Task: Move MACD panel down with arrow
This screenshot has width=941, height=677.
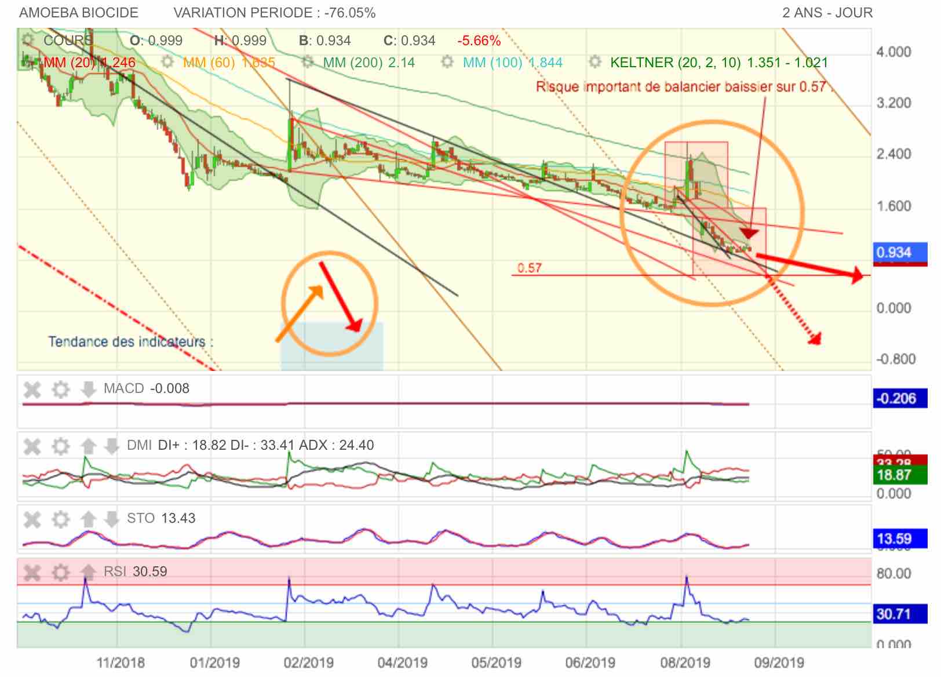Action: click(x=88, y=390)
